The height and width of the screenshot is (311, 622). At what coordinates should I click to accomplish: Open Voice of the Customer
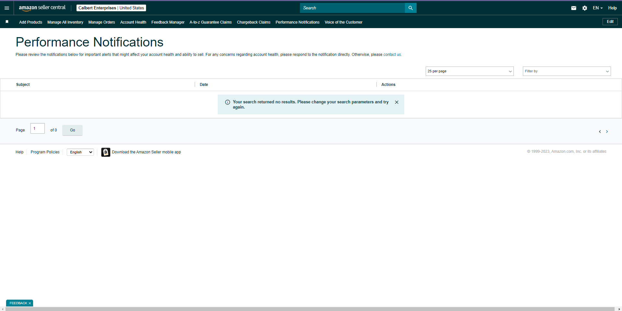click(343, 22)
